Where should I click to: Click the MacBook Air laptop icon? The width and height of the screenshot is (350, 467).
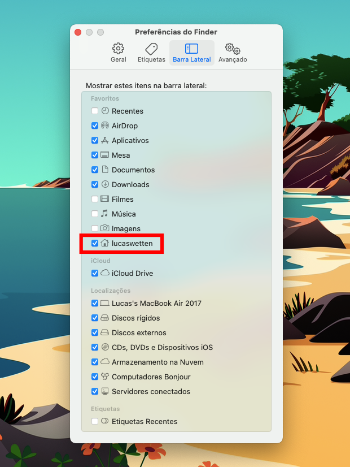(x=104, y=303)
